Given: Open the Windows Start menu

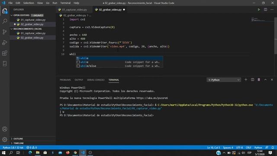Looking at the screenshot, I should (x=3, y=153).
